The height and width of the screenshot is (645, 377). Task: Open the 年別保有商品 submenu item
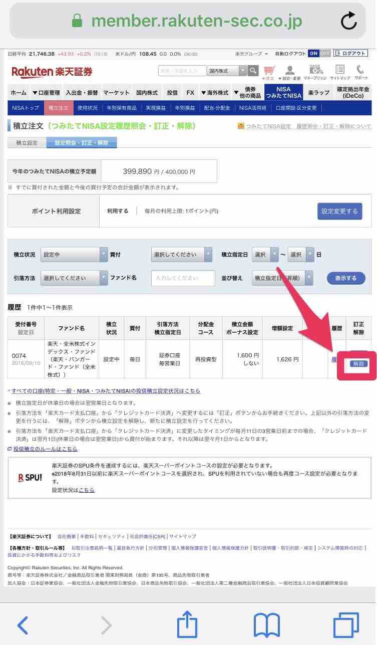(x=121, y=108)
